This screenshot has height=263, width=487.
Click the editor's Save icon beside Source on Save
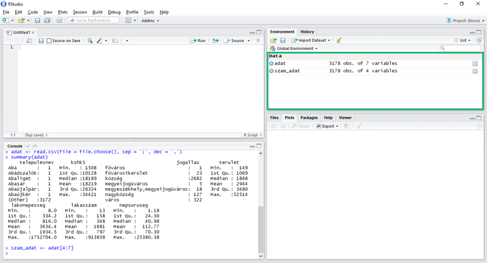coord(41,41)
